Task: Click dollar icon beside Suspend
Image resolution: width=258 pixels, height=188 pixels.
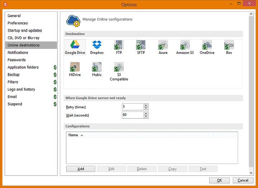Action: [x=55, y=104]
